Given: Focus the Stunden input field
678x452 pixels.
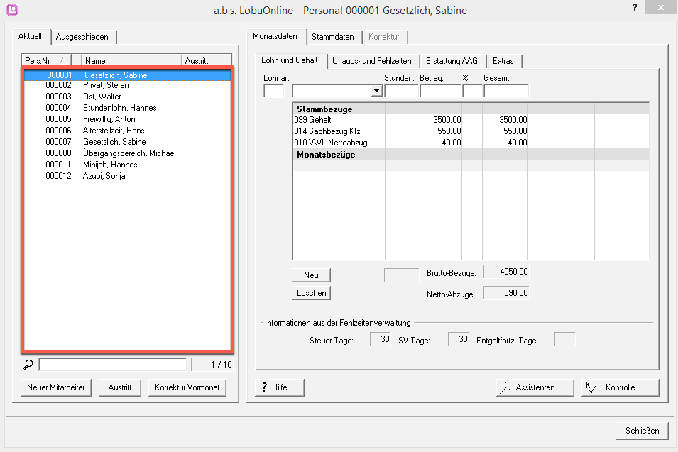Looking at the screenshot, I should point(402,91).
